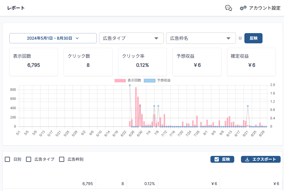
Task: Open アカウント設定 text link
Action: tap(264, 8)
